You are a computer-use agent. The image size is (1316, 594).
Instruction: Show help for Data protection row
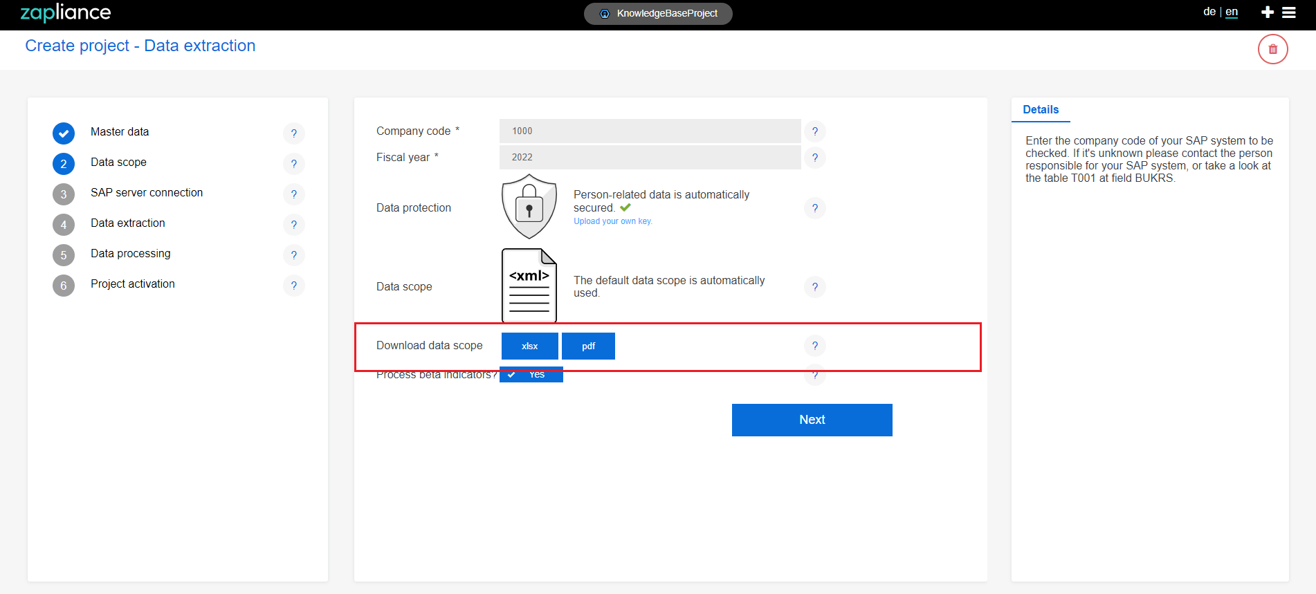815,208
